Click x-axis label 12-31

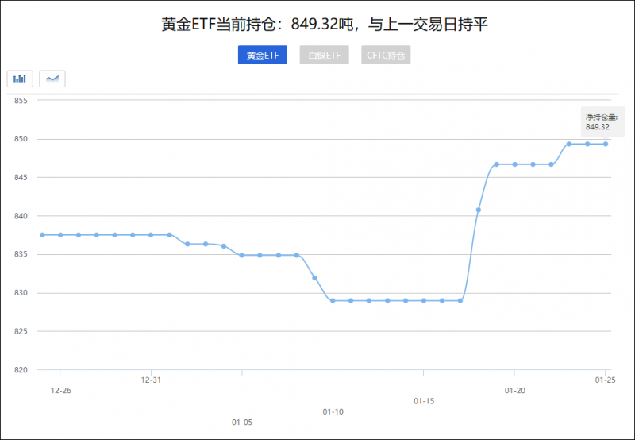click(x=151, y=380)
